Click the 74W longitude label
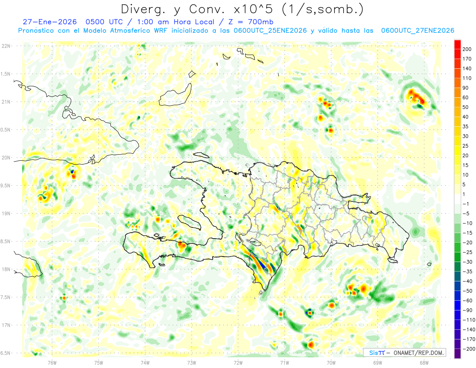The width and height of the screenshot is (476, 368). pyautogui.click(x=145, y=362)
